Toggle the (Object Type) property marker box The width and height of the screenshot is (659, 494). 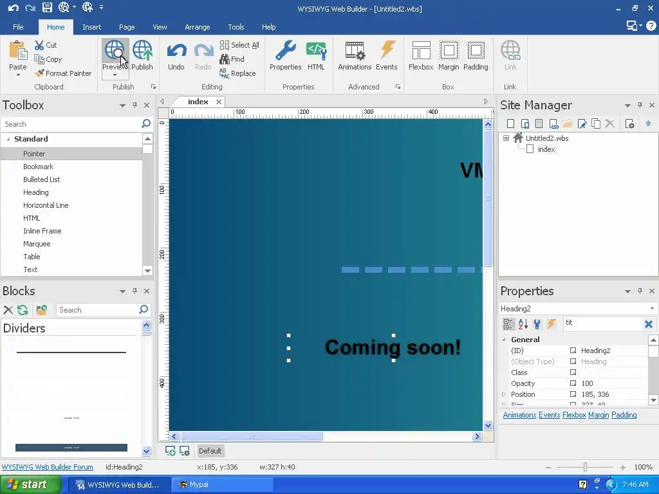[x=573, y=361]
